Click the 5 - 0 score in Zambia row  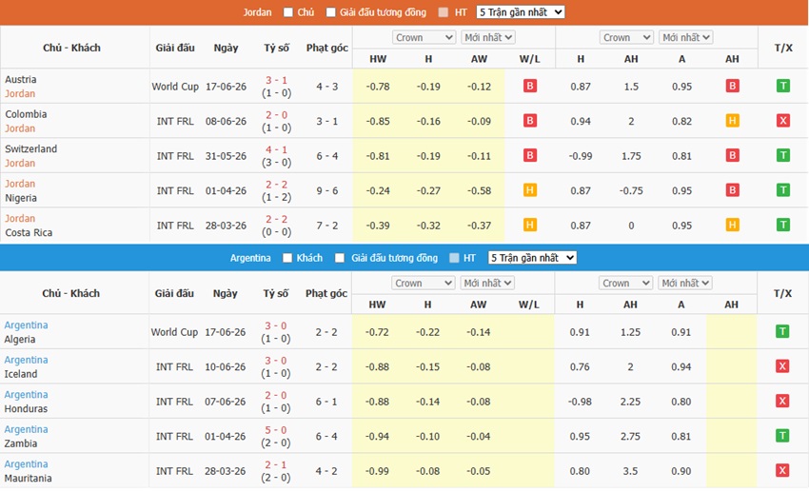[276, 429]
